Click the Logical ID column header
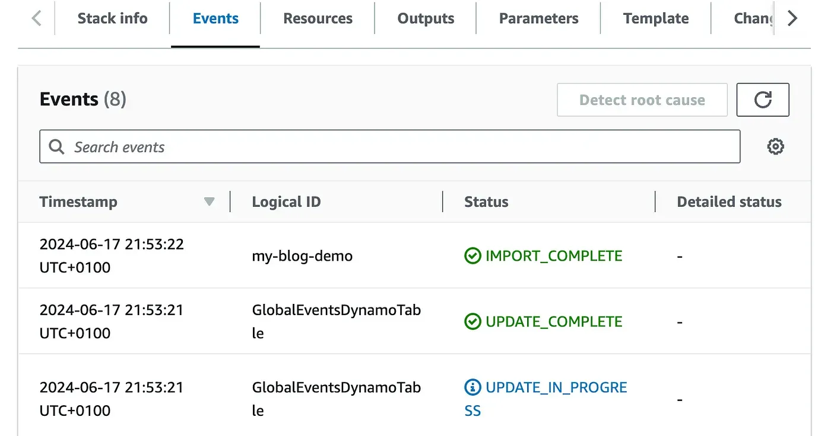 click(x=286, y=202)
